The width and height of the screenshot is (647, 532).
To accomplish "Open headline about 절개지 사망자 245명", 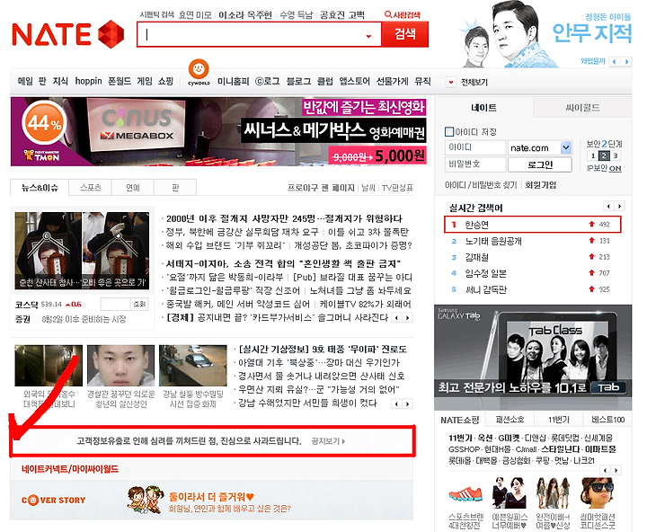I will [x=284, y=218].
